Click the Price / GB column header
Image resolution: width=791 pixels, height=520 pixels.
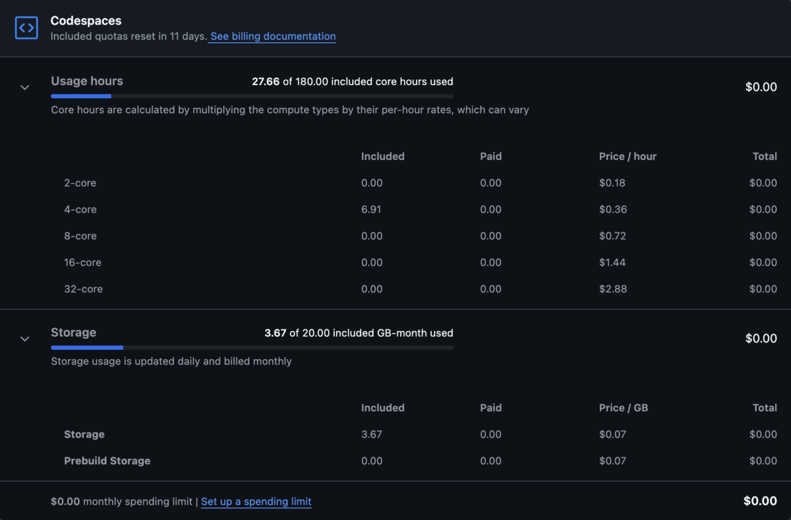tap(623, 408)
